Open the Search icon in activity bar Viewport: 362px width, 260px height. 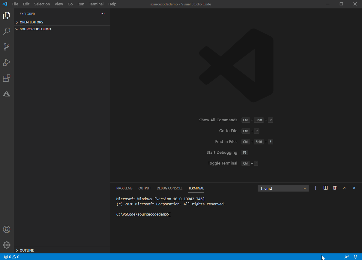[x=7, y=31]
